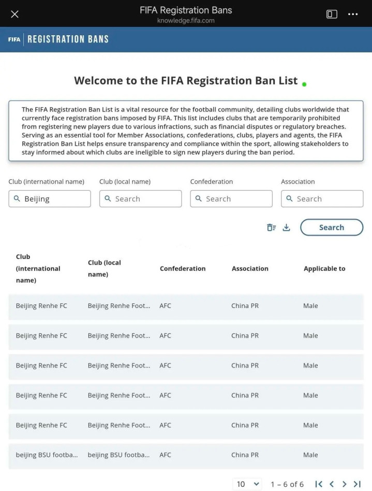The height and width of the screenshot is (491, 372).
Task: Clear filters using the trash list icon
Action: [x=271, y=227]
